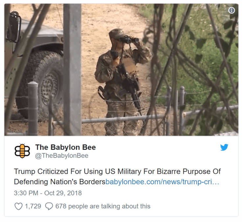Click the "Defending Nation's Borders" text

coord(60,182)
